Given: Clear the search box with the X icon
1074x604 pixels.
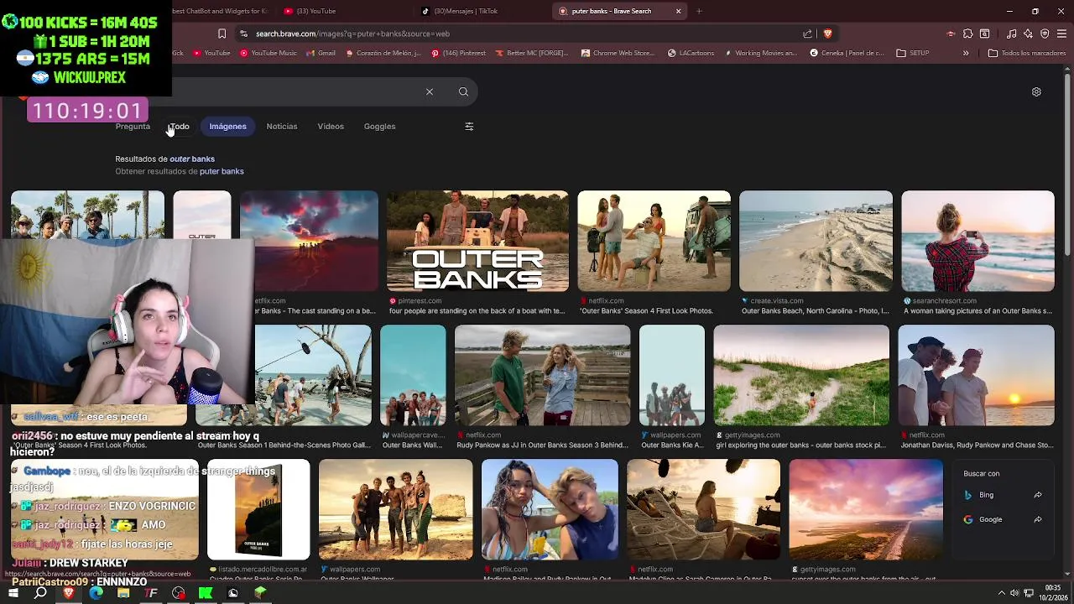Looking at the screenshot, I should click(x=429, y=91).
